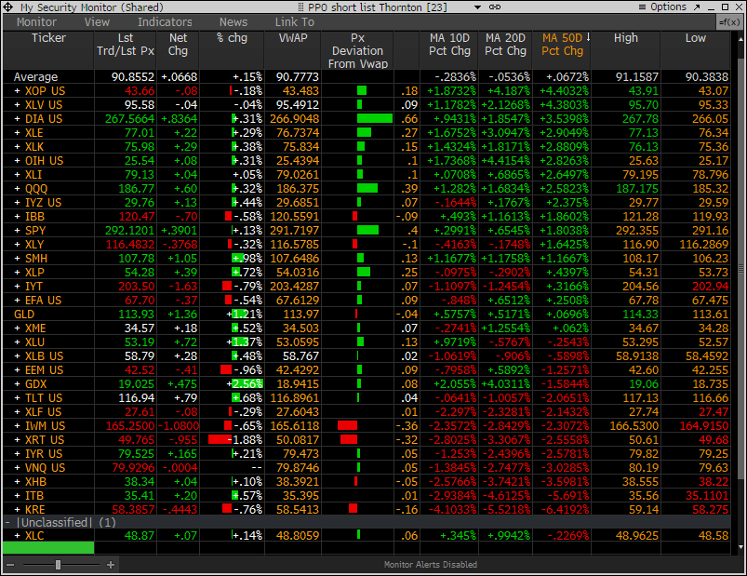Image resolution: width=747 pixels, height=576 pixels.
Task: Expand the XLV US row
Action: click(x=18, y=105)
